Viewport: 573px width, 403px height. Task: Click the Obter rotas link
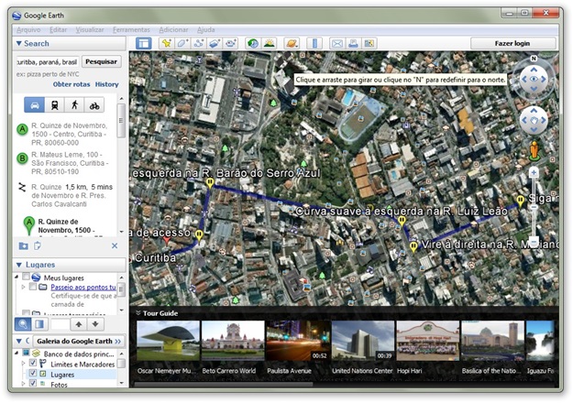72,84
